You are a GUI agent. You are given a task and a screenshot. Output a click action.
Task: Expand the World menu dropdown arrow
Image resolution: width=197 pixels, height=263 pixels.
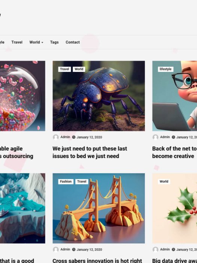point(42,42)
